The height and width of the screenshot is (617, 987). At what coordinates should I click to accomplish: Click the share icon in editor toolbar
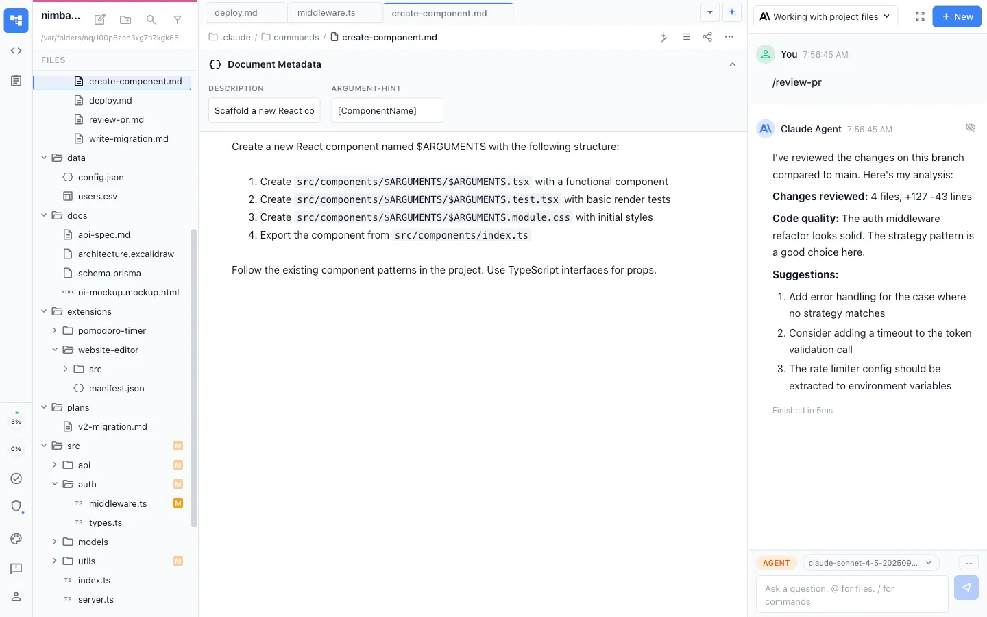click(707, 37)
